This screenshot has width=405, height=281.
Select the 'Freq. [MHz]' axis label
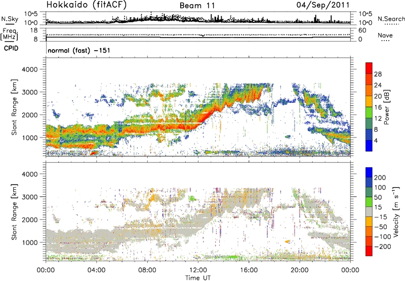(x=9, y=34)
